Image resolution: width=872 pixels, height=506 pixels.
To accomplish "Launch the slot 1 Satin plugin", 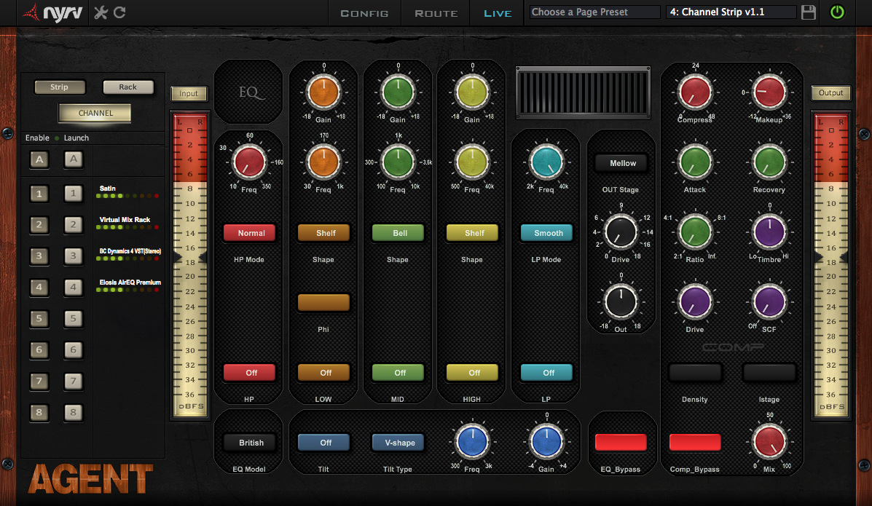I will (x=72, y=194).
